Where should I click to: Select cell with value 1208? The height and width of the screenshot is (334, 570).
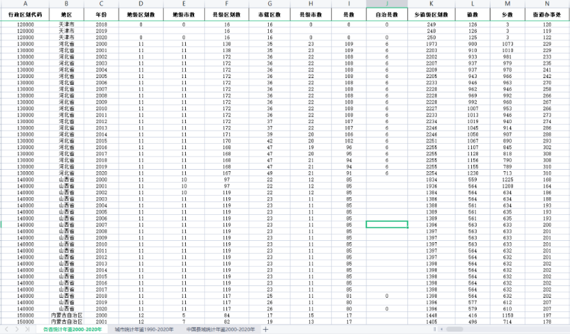click(508, 186)
